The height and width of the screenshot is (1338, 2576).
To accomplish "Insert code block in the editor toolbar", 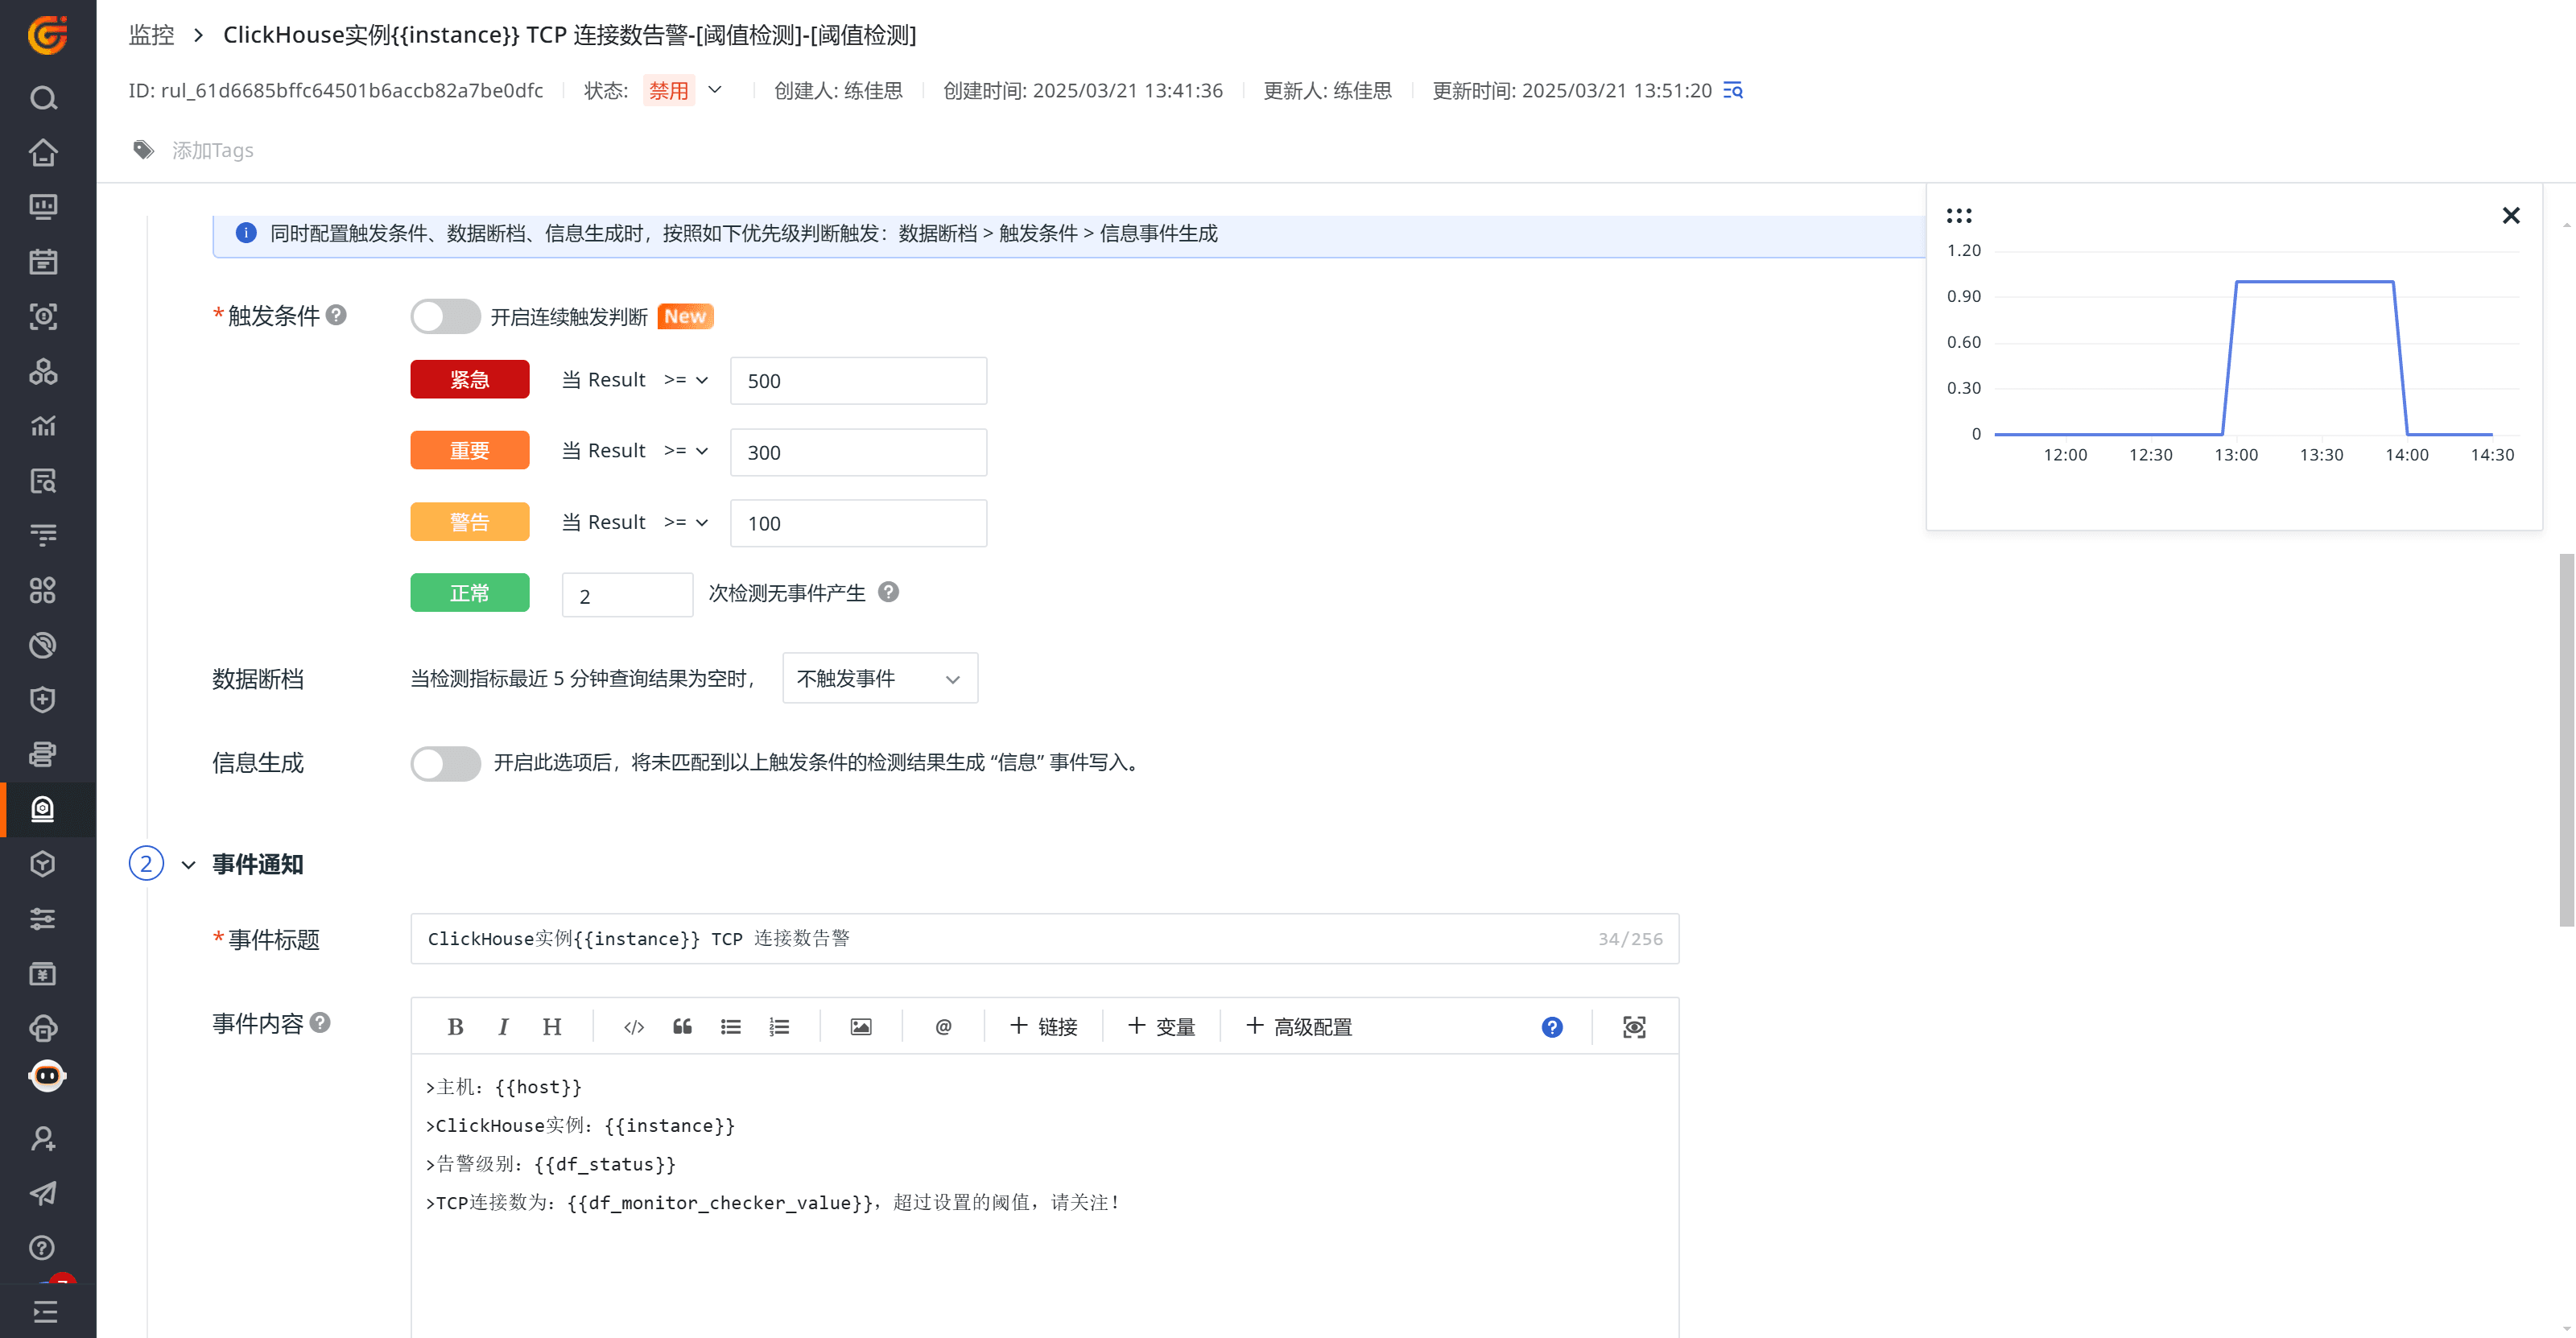I will [x=634, y=1027].
